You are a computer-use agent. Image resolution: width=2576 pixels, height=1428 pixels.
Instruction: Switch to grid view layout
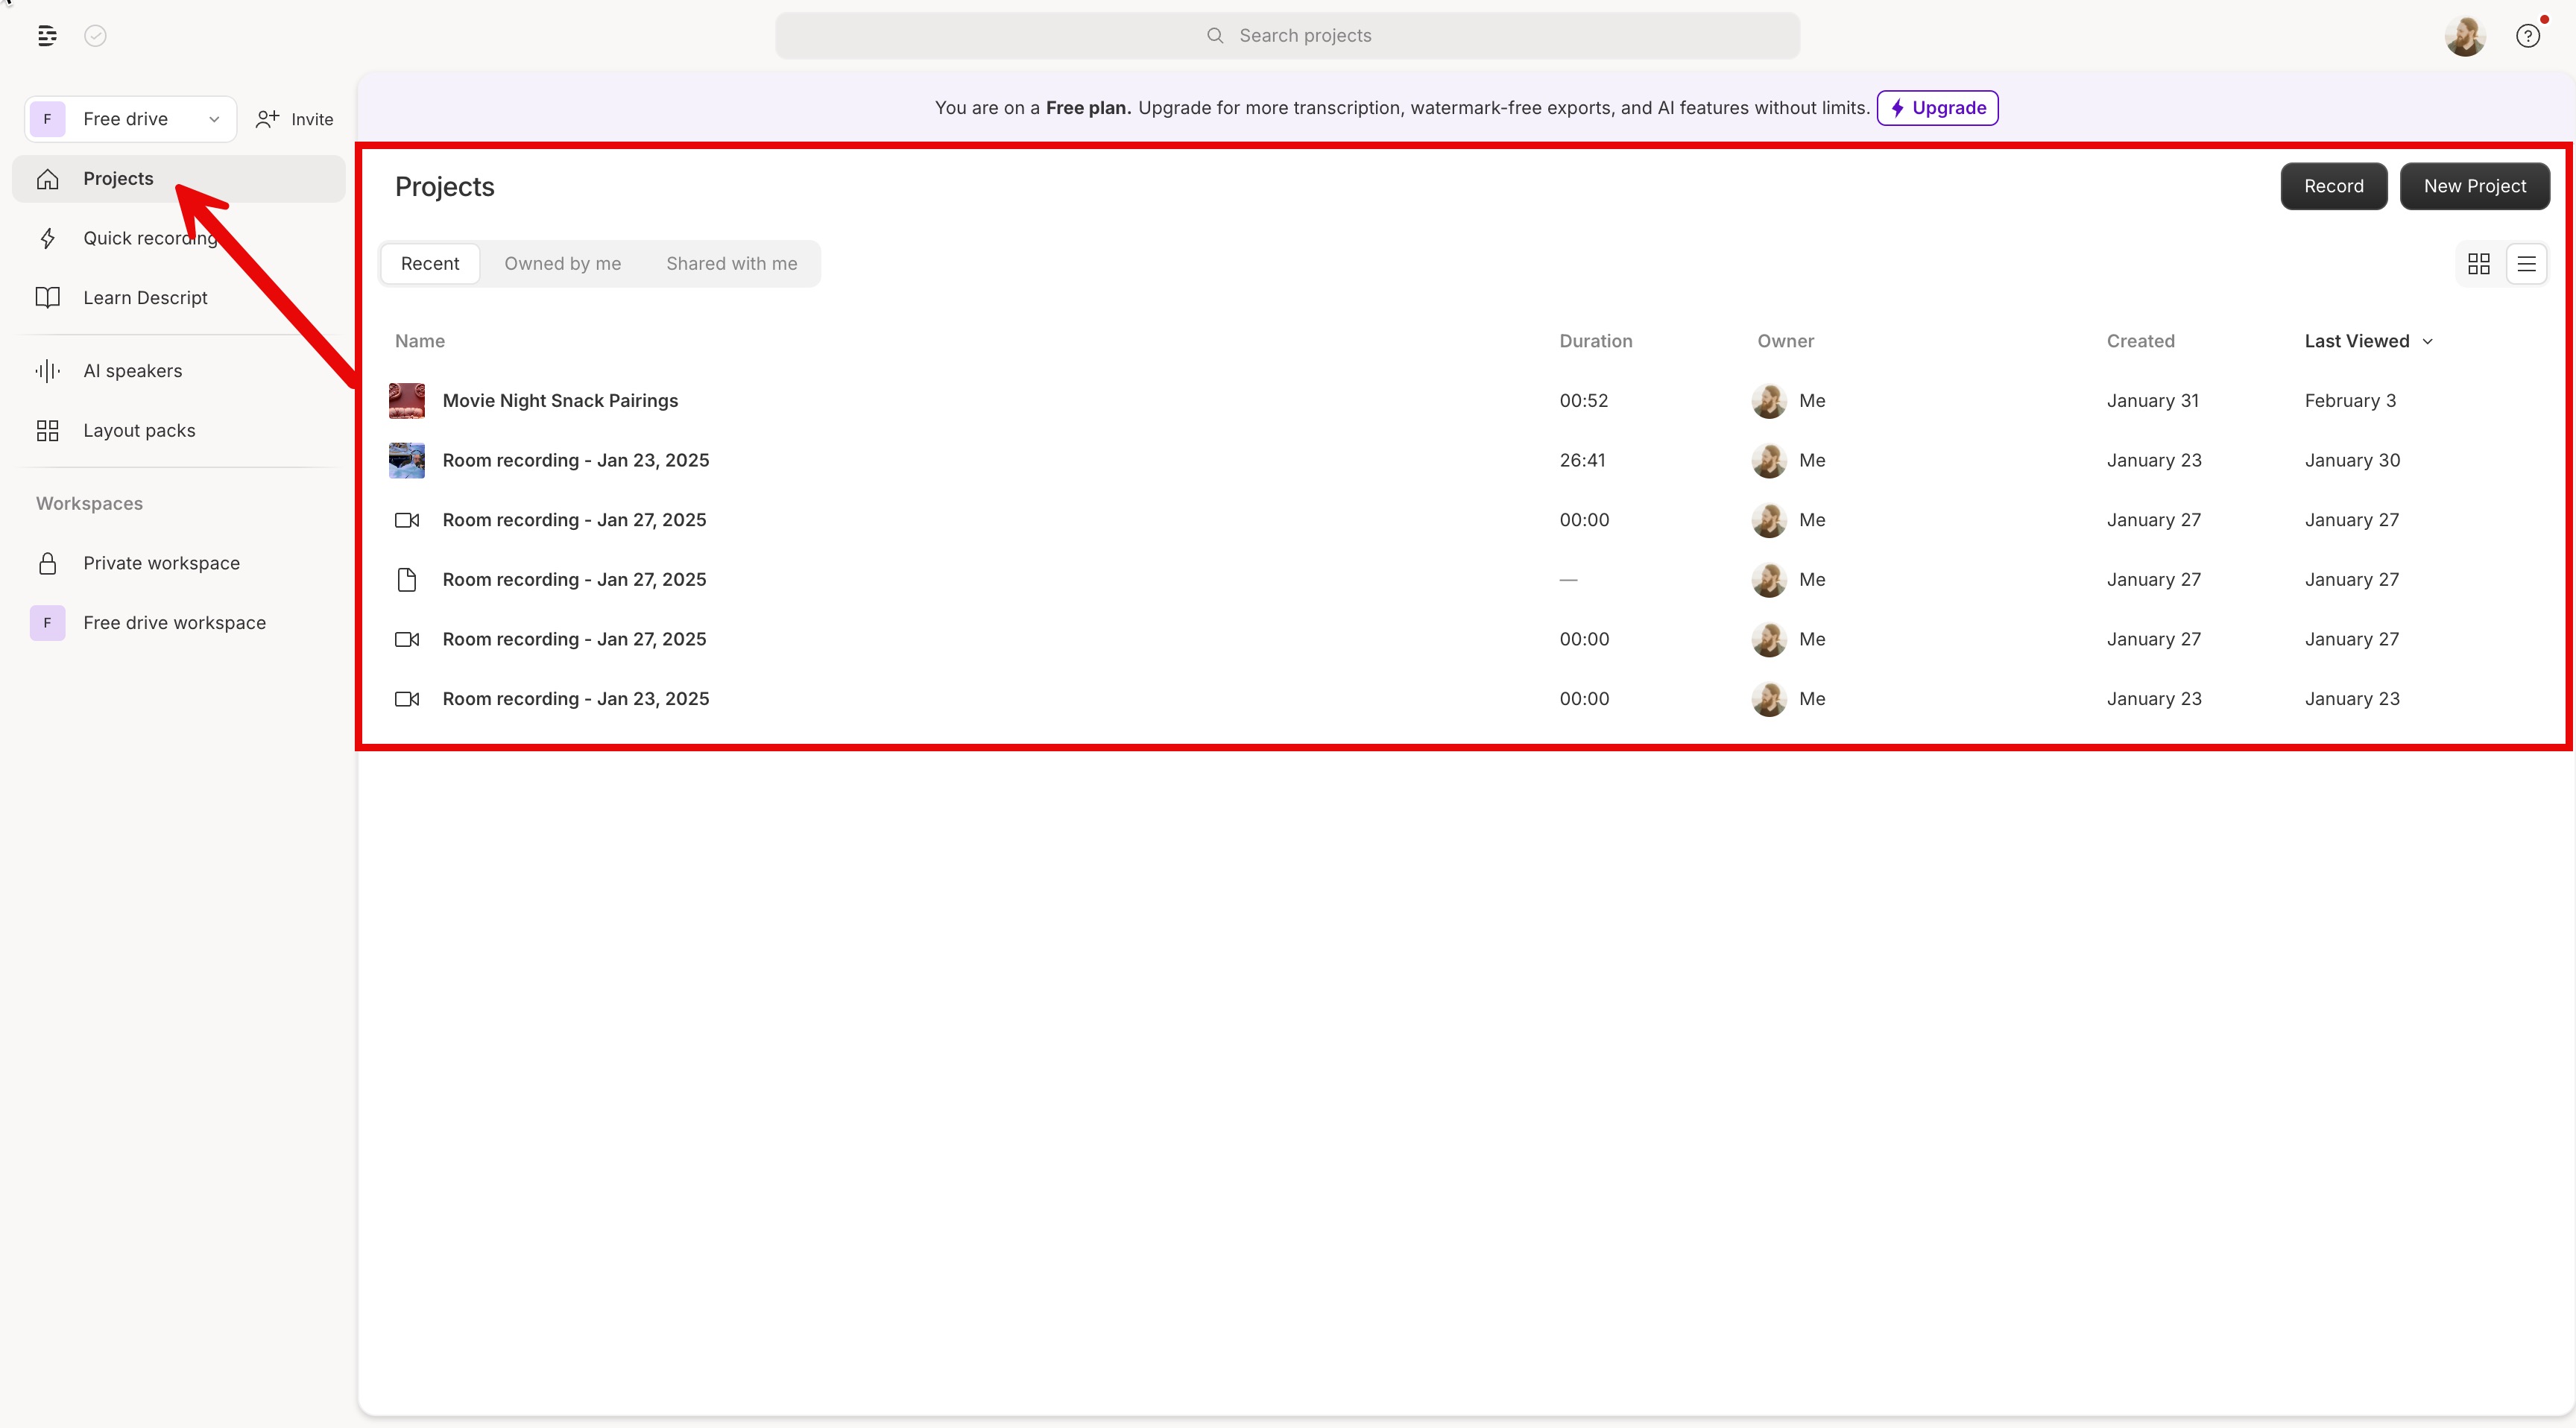coord(2480,263)
